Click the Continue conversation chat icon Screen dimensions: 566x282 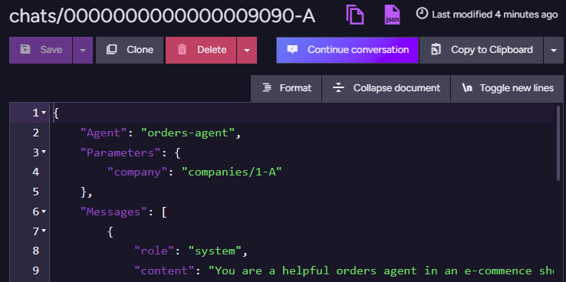click(292, 49)
